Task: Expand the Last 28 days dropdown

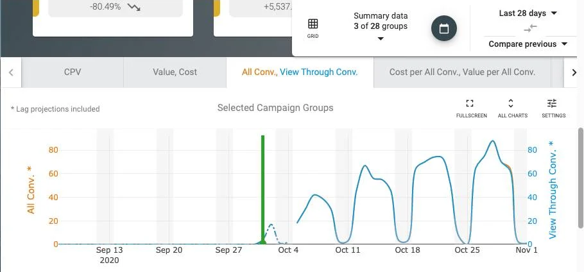Action: coord(528,13)
